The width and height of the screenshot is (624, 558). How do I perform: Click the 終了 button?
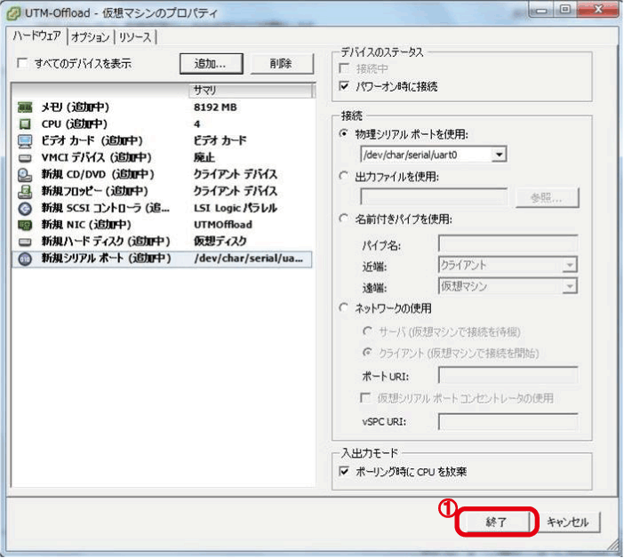(496, 522)
